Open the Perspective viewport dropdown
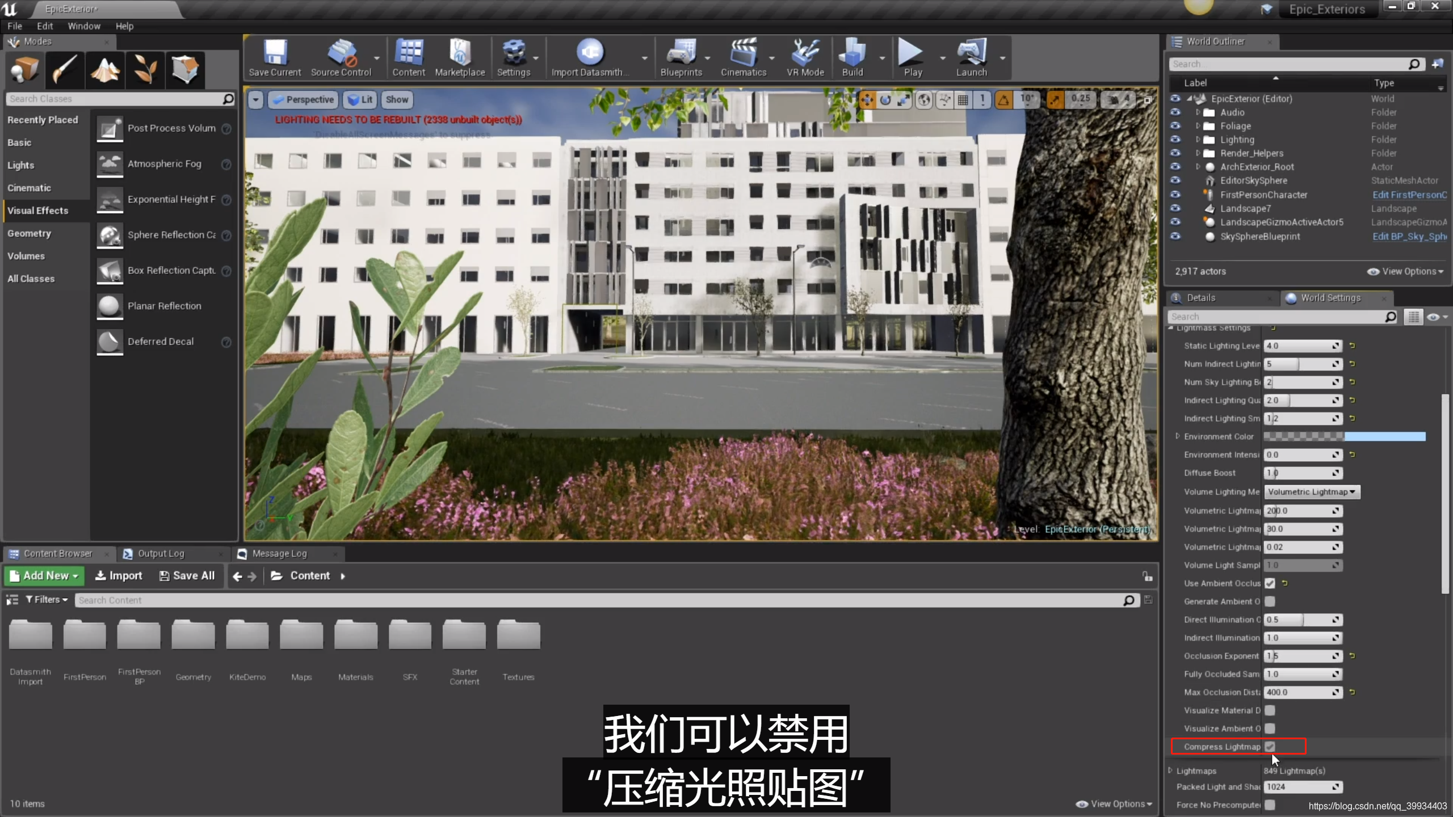This screenshot has height=817, width=1453. point(304,100)
